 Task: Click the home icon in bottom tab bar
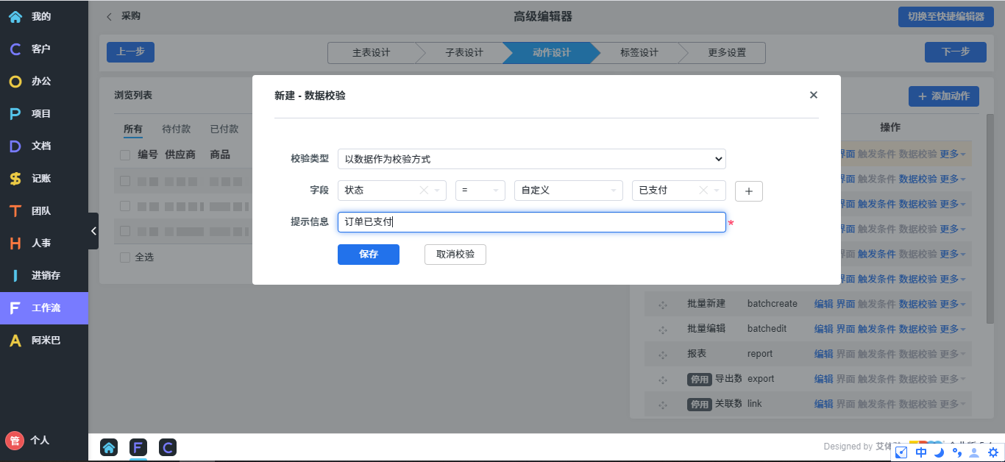pyautogui.click(x=109, y=447)
